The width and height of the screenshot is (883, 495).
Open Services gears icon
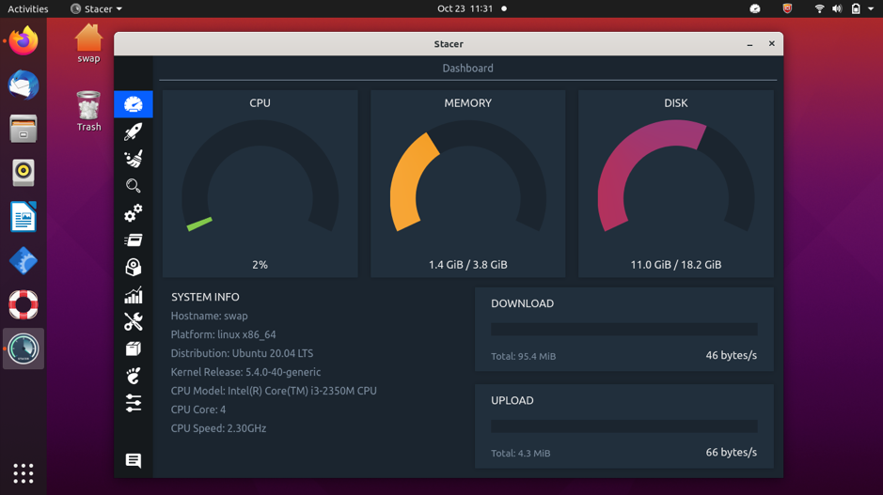point(134,213)
